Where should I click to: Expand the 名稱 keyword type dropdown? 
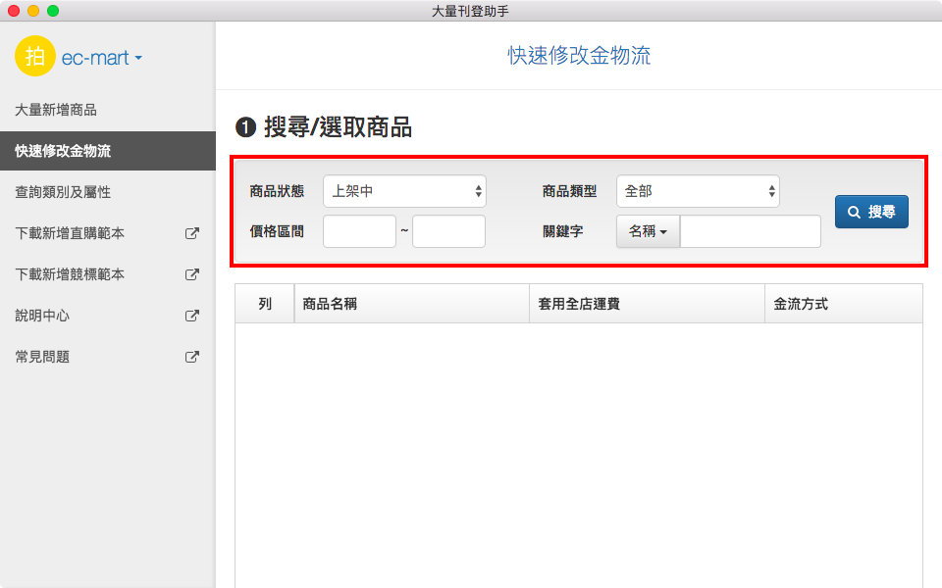[648, 231]
